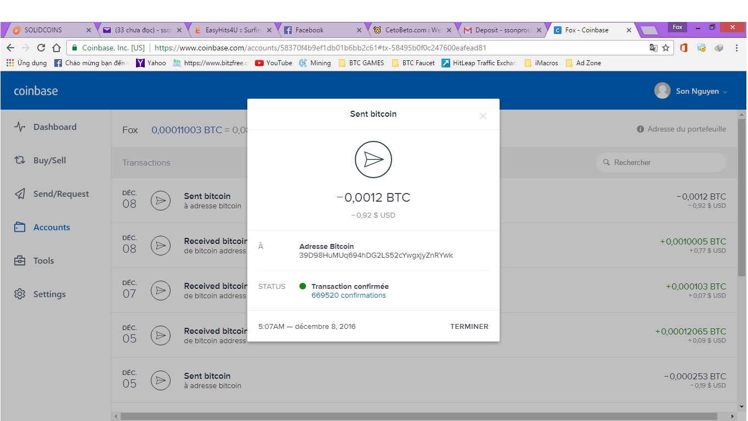Open the BTC GAMES bookmark folder

pos(361,63)
